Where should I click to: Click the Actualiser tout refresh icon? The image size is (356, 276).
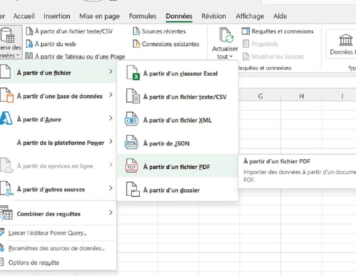(226, 35)
